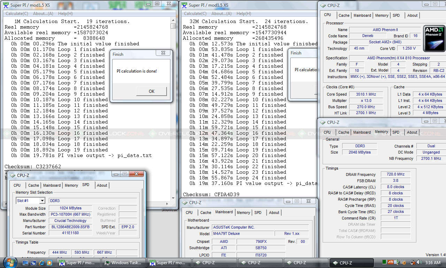The width and height of the screenshot is (446, 268).
Task: Open Calculate(C) menu in right Super PI
Action: click(196, 14)
